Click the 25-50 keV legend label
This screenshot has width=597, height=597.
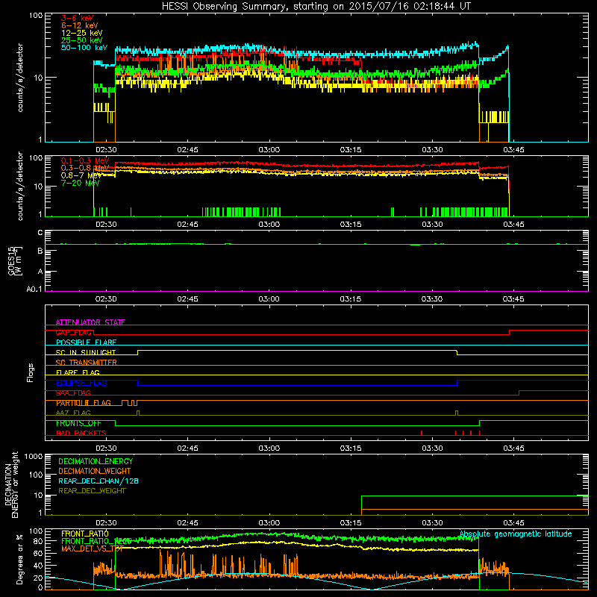point(82,40)
